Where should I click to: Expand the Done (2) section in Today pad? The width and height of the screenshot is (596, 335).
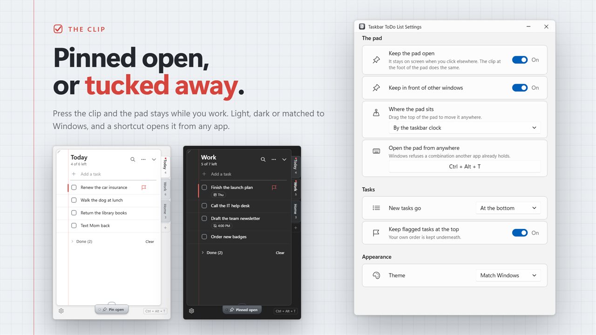81,241
